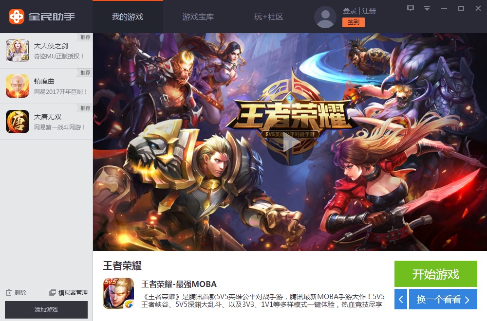Expand the title bar dropdown menu arrow
Image resolution: width=487 pixels, height=321 pixels.
coord(427,8)
